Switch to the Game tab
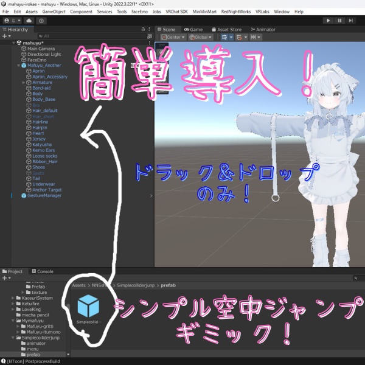The width and height of the screenshot is (365, 365). (193, 30)
